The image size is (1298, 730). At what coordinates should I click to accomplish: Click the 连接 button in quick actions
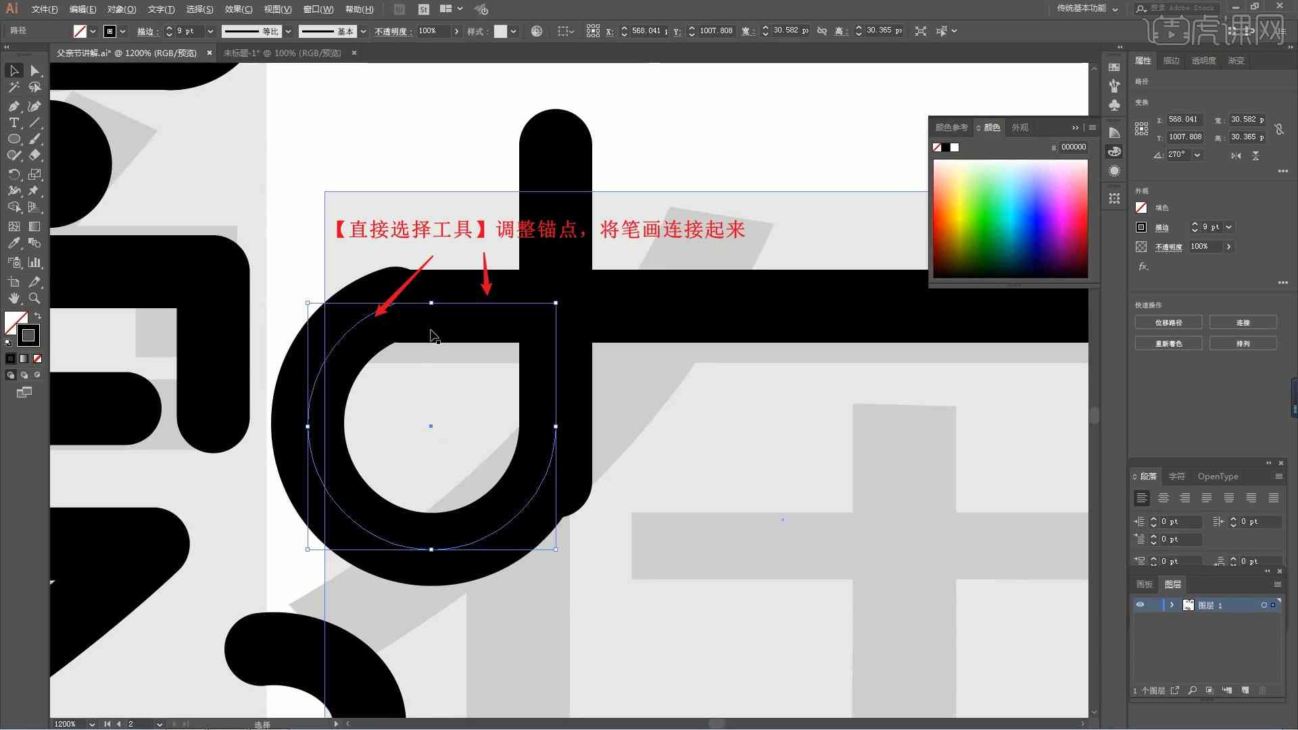click(1245, 322)
